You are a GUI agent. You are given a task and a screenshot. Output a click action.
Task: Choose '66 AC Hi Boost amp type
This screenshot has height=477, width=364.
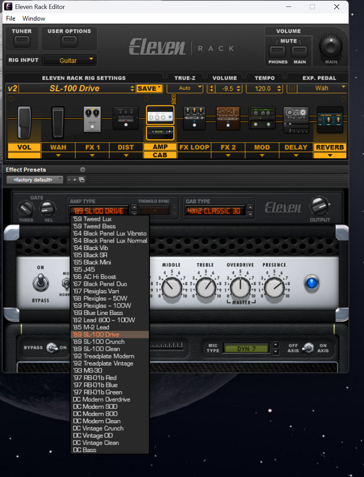pos(110,277)
